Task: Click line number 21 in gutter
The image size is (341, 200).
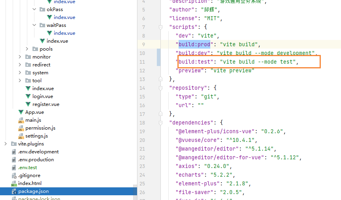Action: pyautogui.click(x=142, y=149)
